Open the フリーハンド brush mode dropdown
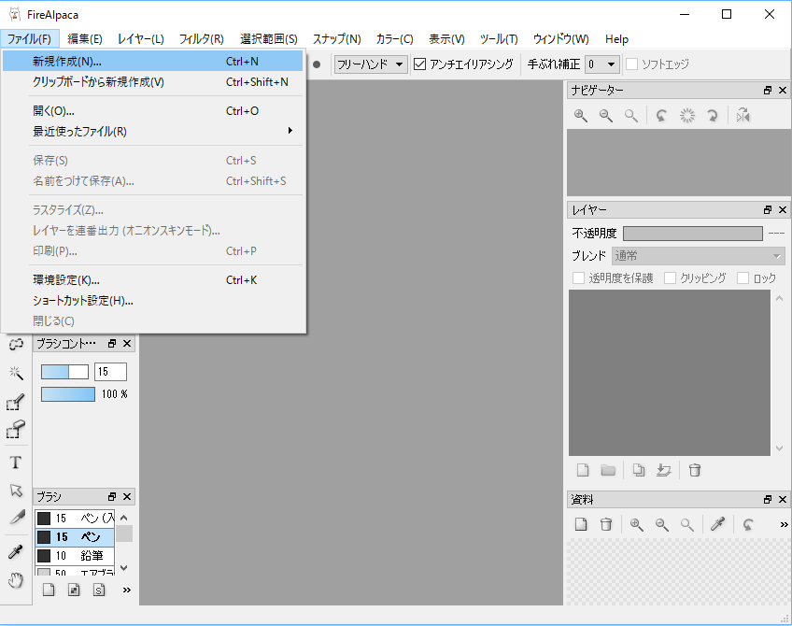The image size is (792, 626). (x=371, y=64)
